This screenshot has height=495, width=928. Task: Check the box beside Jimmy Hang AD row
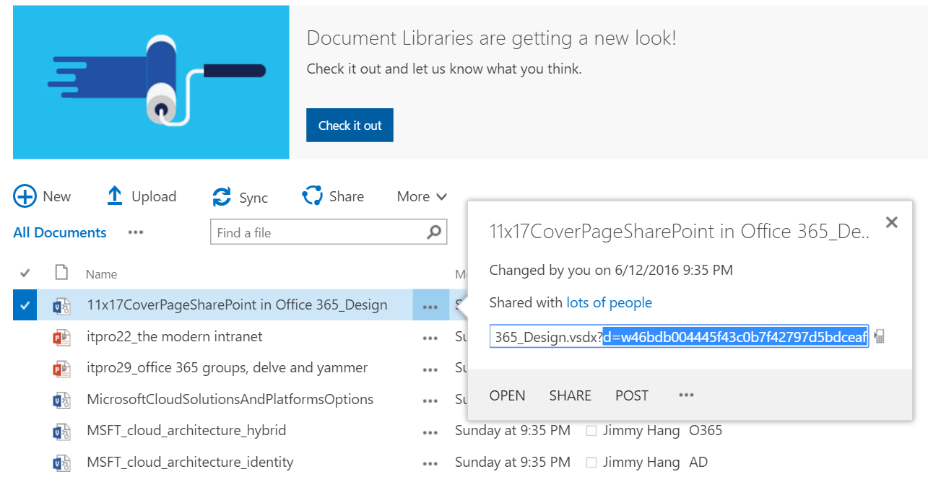591,462
